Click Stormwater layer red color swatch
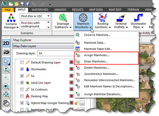 [71, 69]
